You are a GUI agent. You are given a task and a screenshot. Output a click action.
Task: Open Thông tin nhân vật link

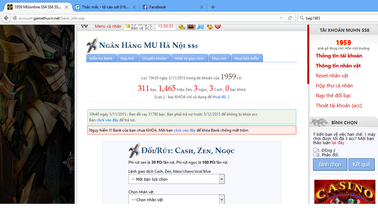point(338,66)
